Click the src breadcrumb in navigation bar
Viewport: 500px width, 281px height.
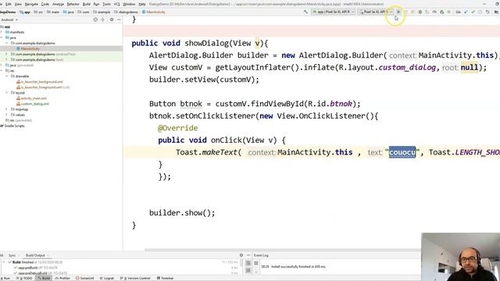pyautogui.click(x=38, y=12)
